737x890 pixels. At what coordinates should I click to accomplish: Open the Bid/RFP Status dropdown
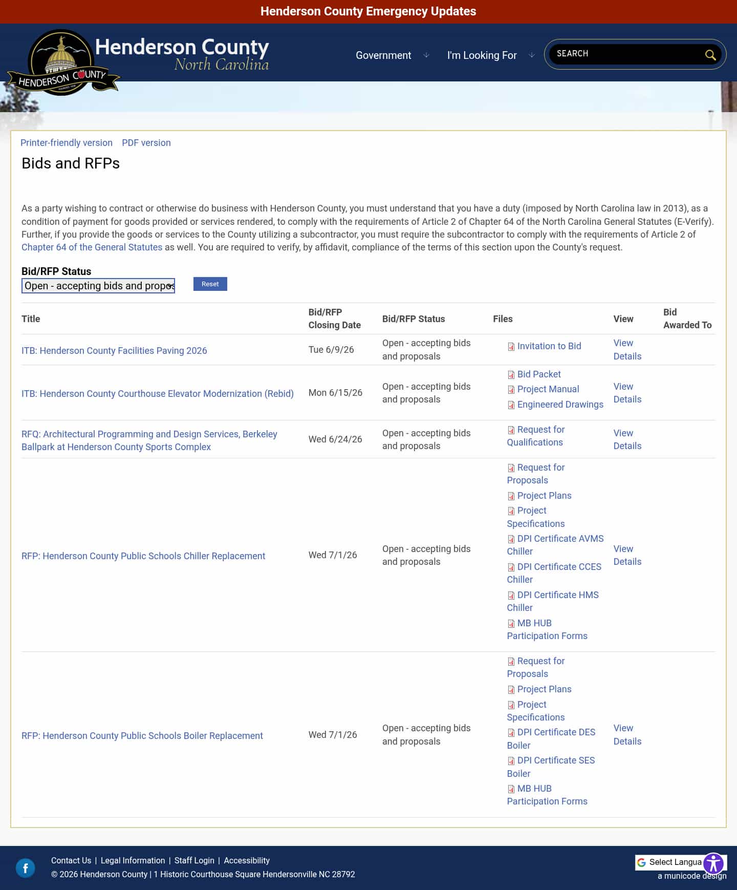pyautogui.click(x=98, y=286)
